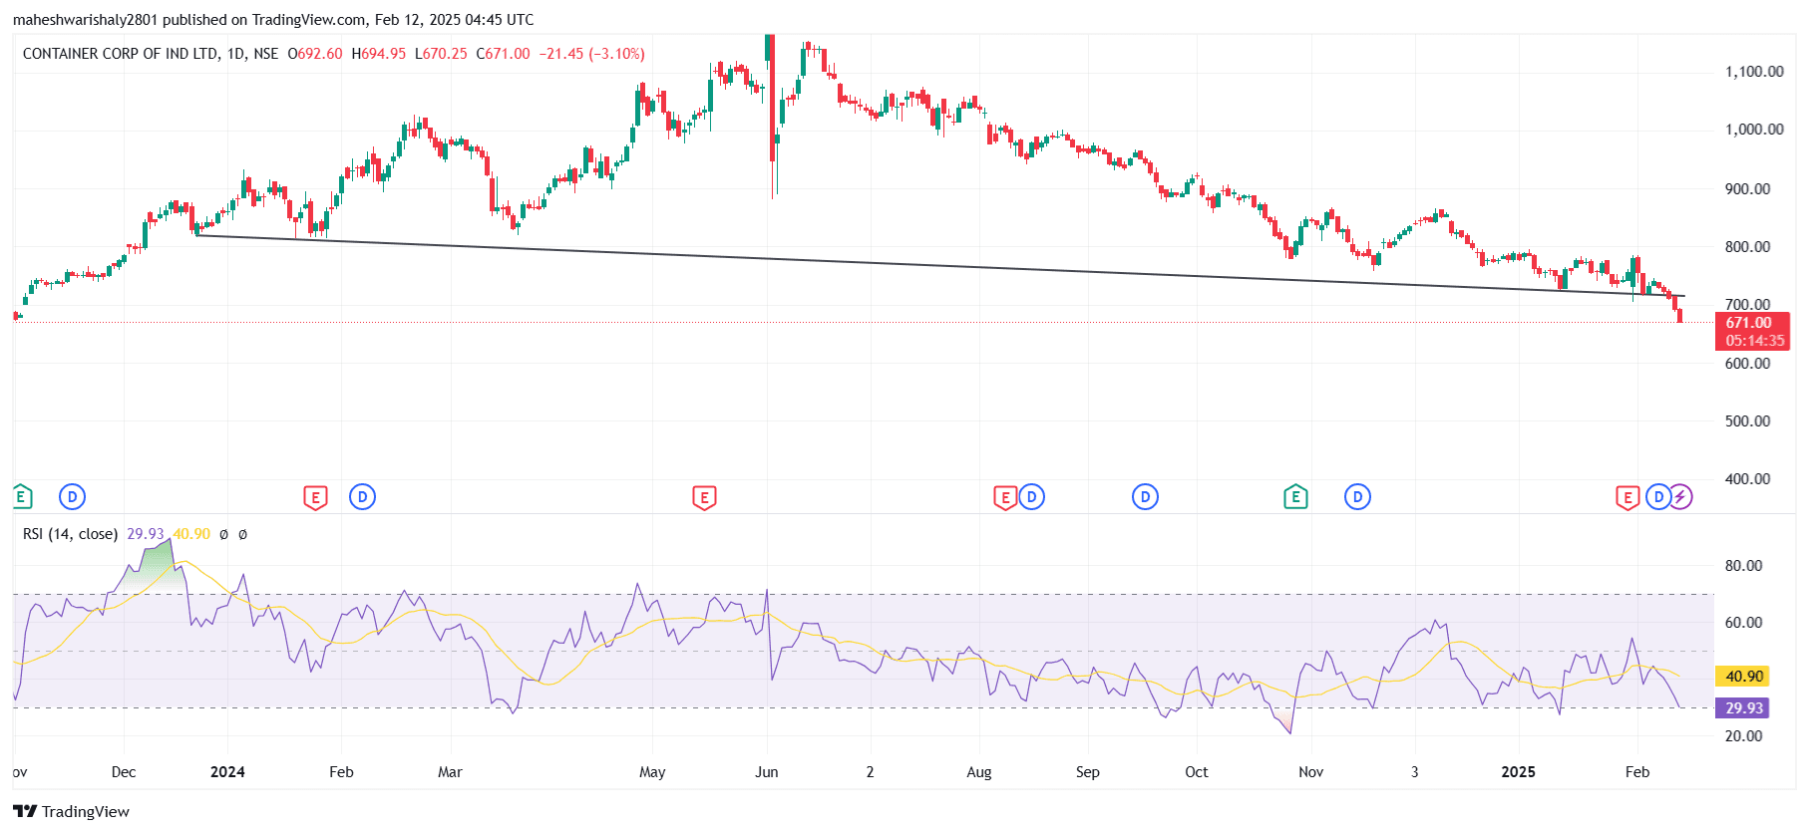Click the green earnings marker at chart's left edge
This screenshot has height=833, width=1809.
tap(21, 496)
